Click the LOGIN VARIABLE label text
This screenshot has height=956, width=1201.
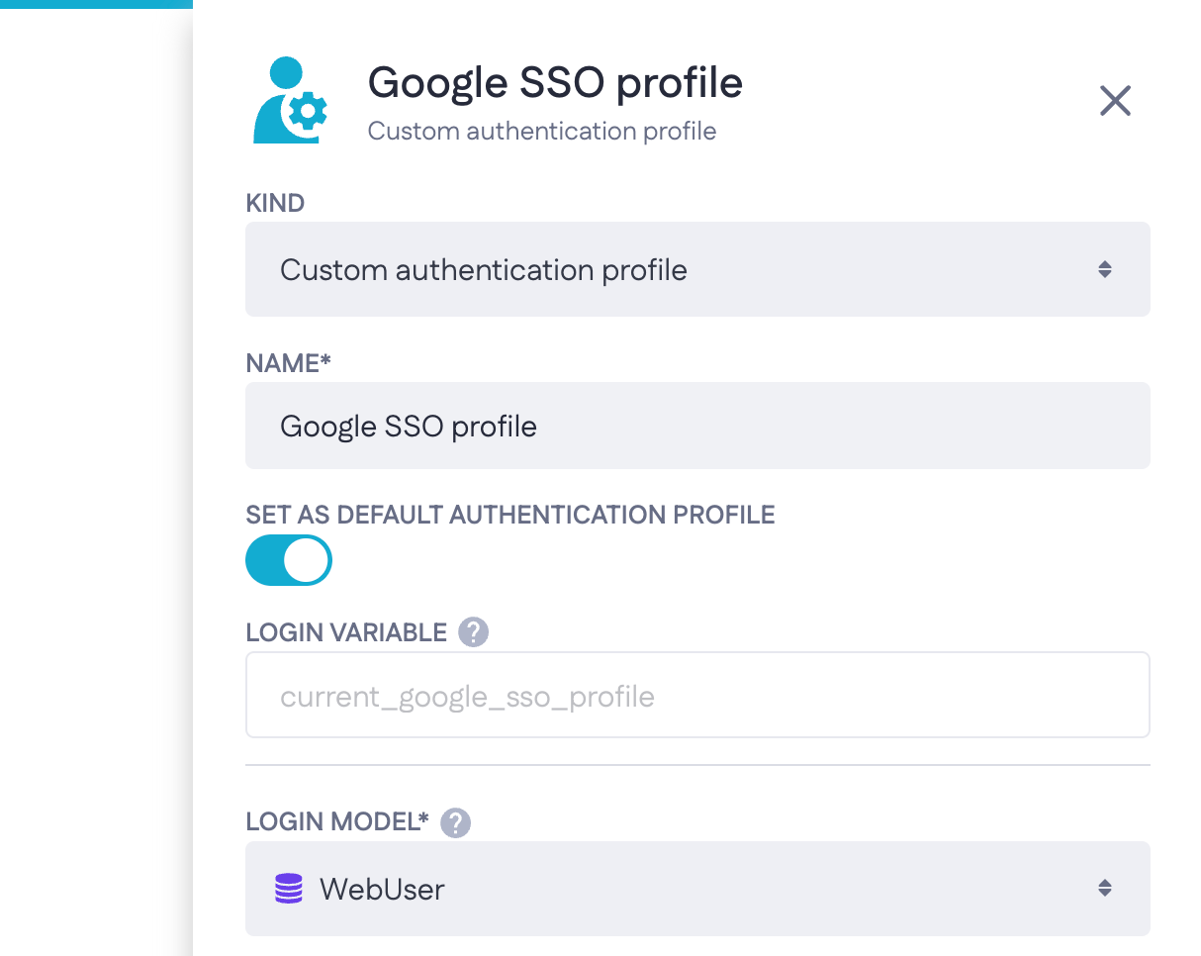pyautogui.click(x=346, y=631)
